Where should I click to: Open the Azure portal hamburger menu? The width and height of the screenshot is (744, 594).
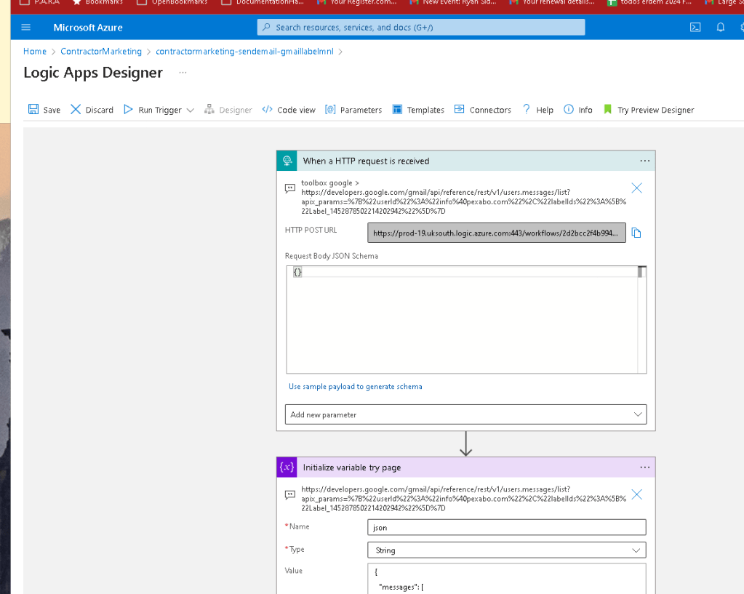point(26,28)
